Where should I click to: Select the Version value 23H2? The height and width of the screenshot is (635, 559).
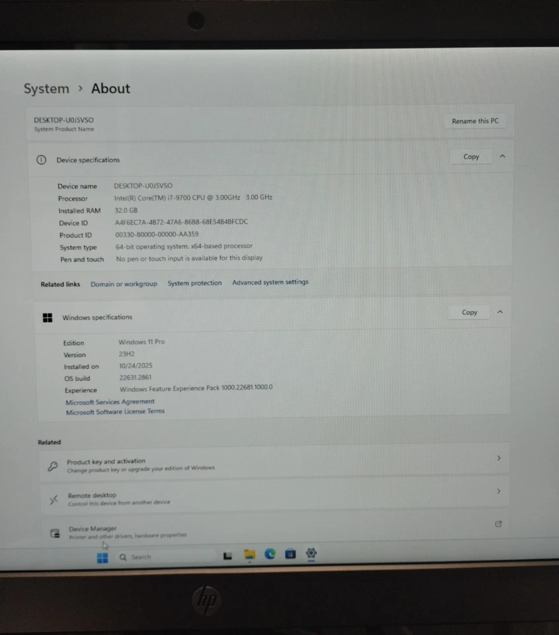pos(127,354)
